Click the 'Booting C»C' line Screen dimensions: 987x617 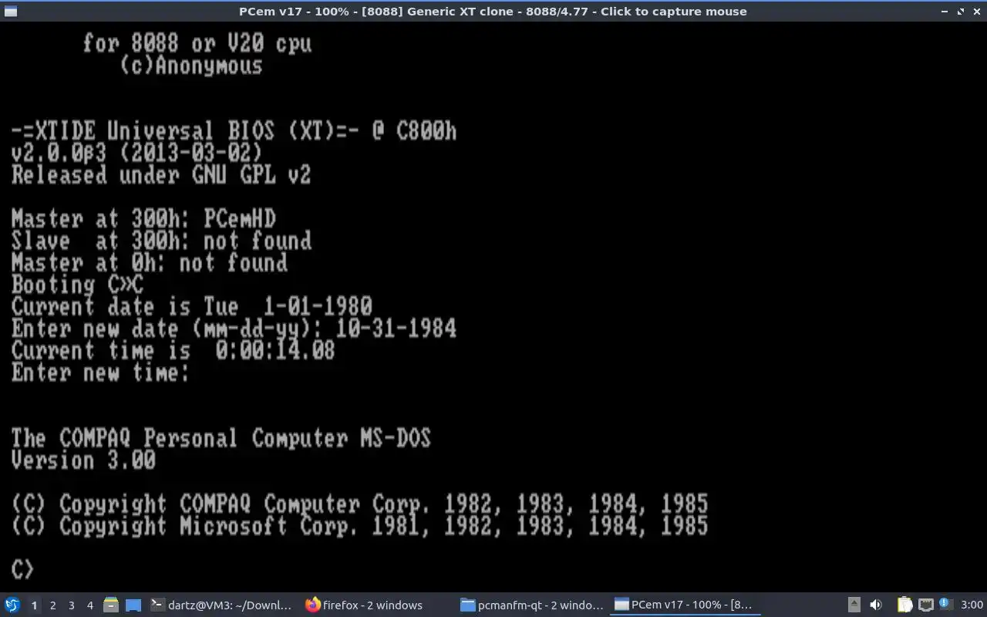point(77,285)
